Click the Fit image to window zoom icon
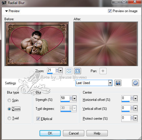The image size is (142, 140). 69,71
